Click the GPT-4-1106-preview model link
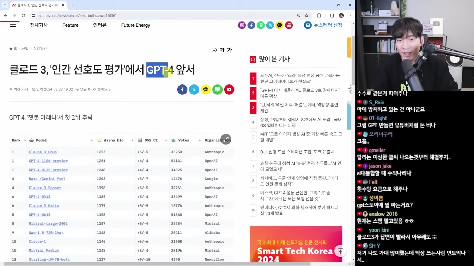 [48, 161]
